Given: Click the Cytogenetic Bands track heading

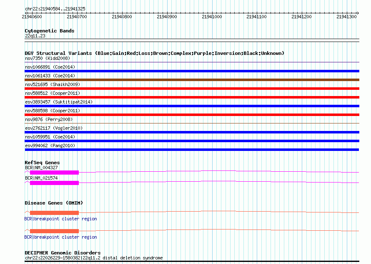Looking at the screenshot, I should coord(50,31).
